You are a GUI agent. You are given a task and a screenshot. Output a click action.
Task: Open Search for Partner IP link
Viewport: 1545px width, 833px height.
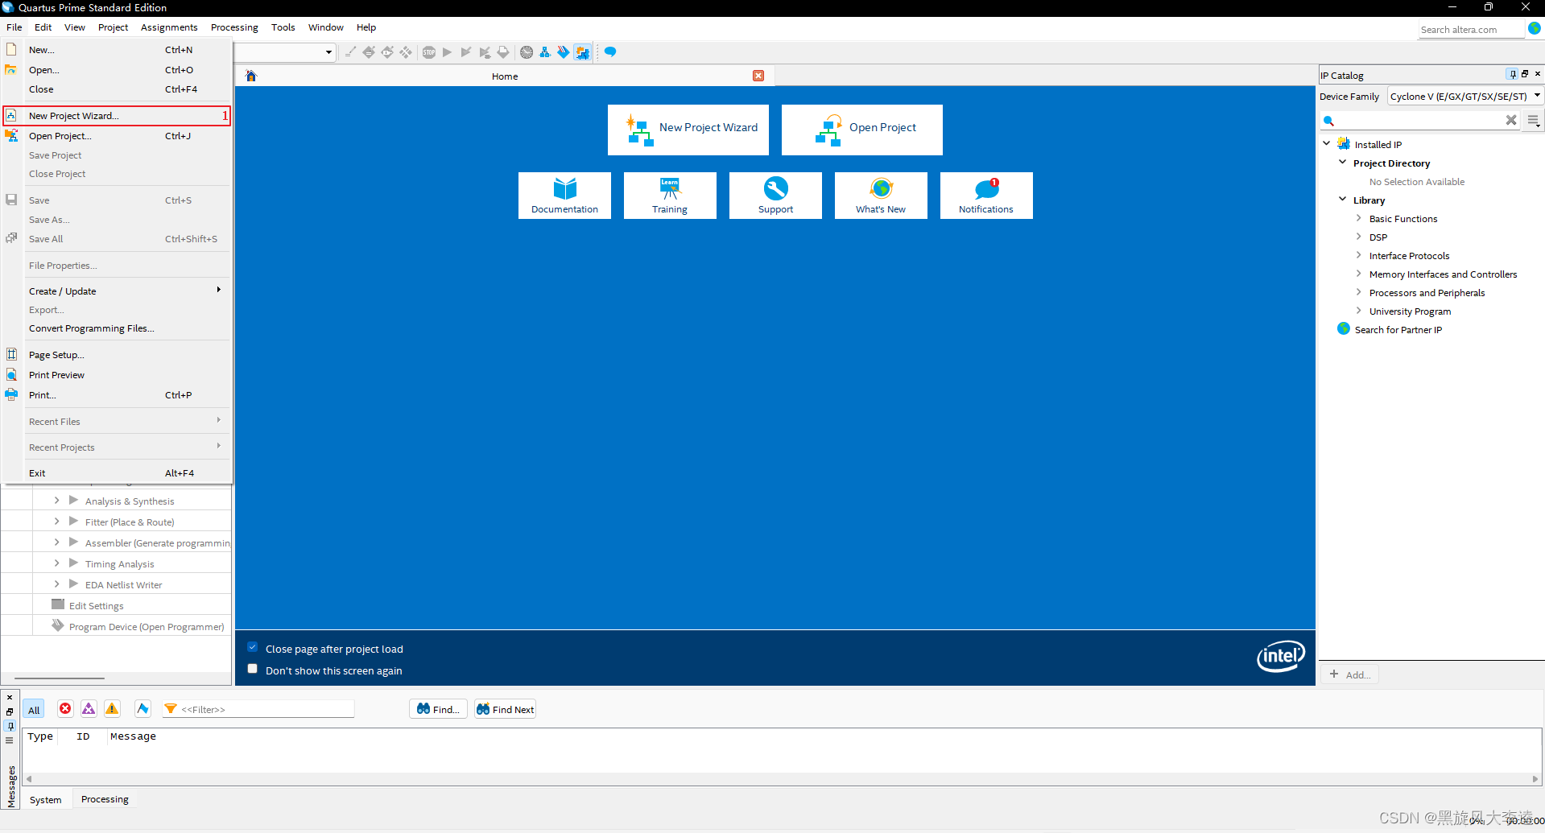[x=1398, y=329]
